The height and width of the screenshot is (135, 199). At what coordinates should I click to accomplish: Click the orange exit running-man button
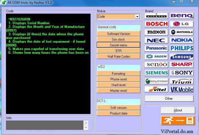(178, 121)
